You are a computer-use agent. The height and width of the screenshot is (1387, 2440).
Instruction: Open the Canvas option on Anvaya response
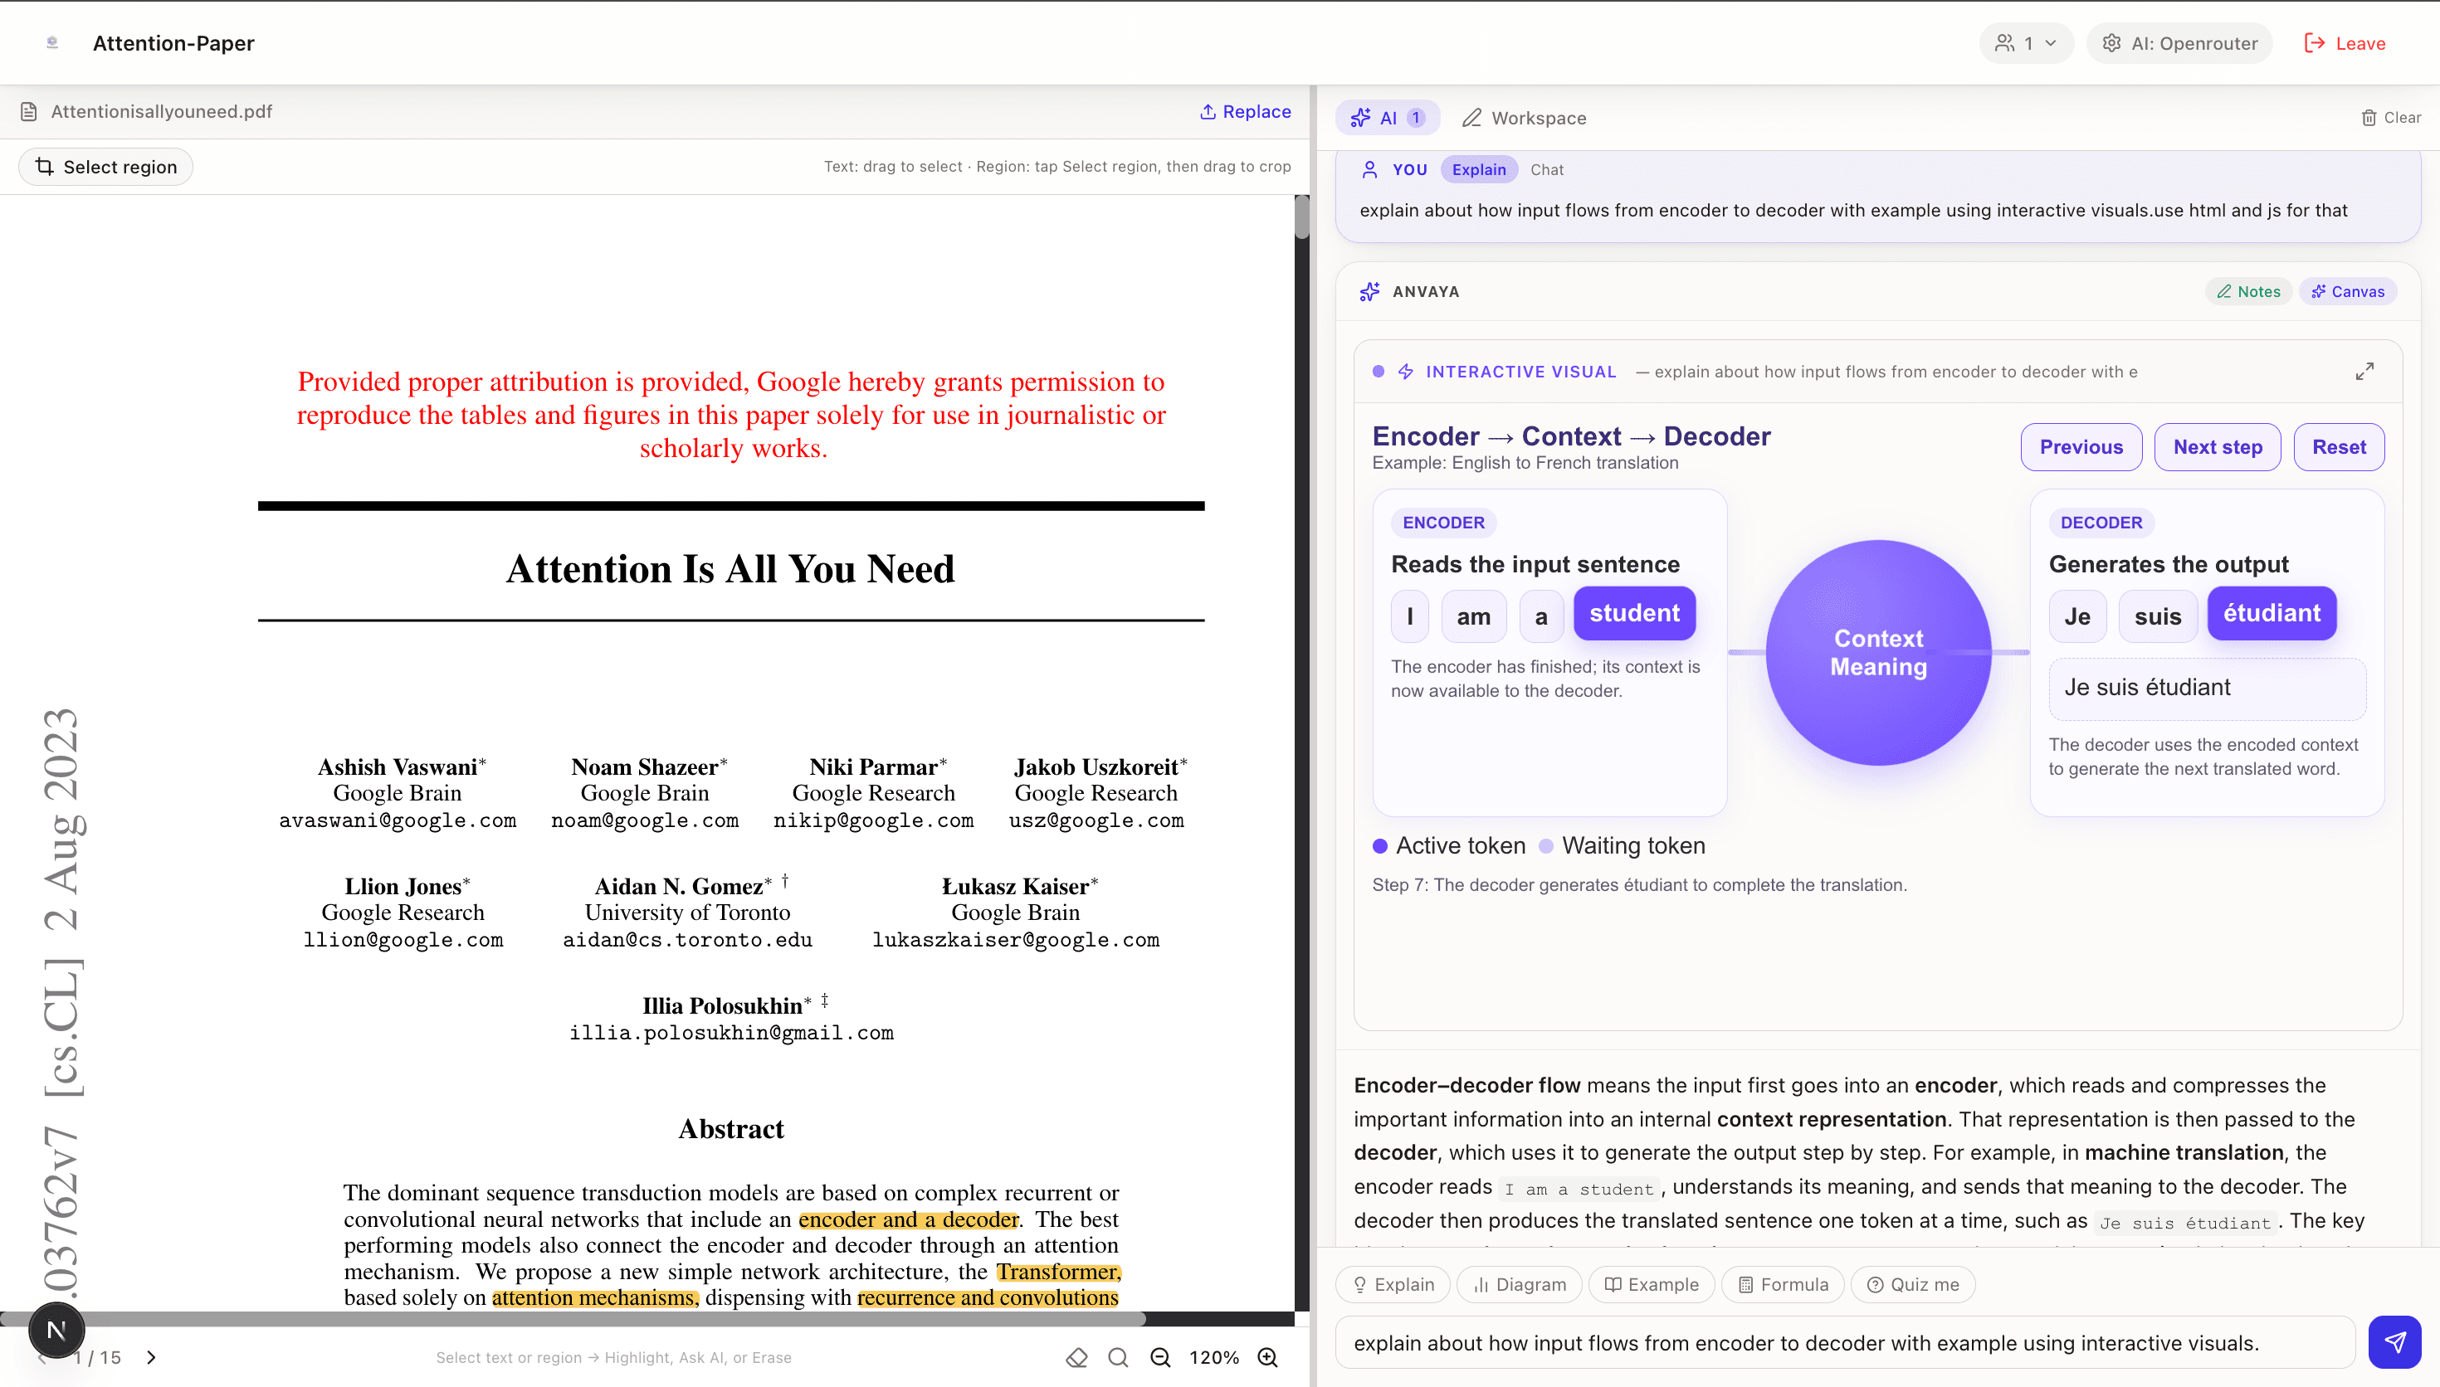2348,291
